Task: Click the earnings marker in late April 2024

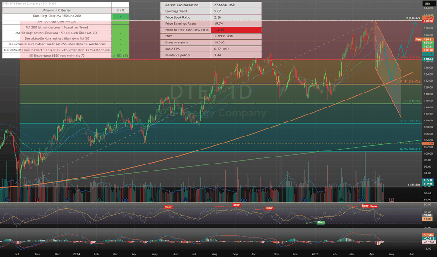Action: [151, 200]
